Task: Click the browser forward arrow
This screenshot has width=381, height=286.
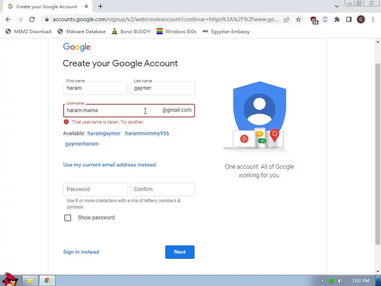Action: click(x=20, y=19)
